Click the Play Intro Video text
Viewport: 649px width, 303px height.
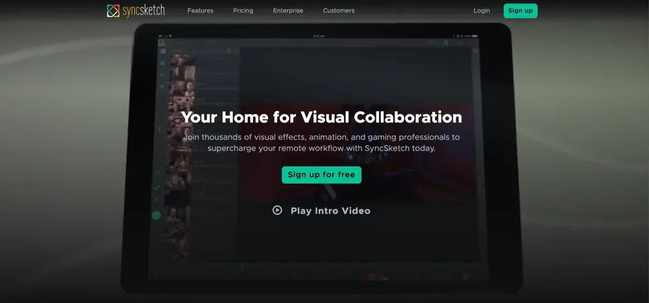[330, 211]
